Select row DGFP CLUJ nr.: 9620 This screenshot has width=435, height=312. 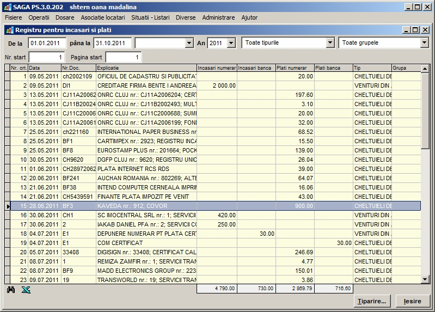[x=216, y=160]
